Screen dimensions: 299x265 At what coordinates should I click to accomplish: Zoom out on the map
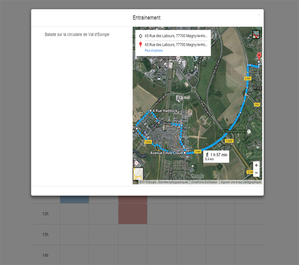256,173
